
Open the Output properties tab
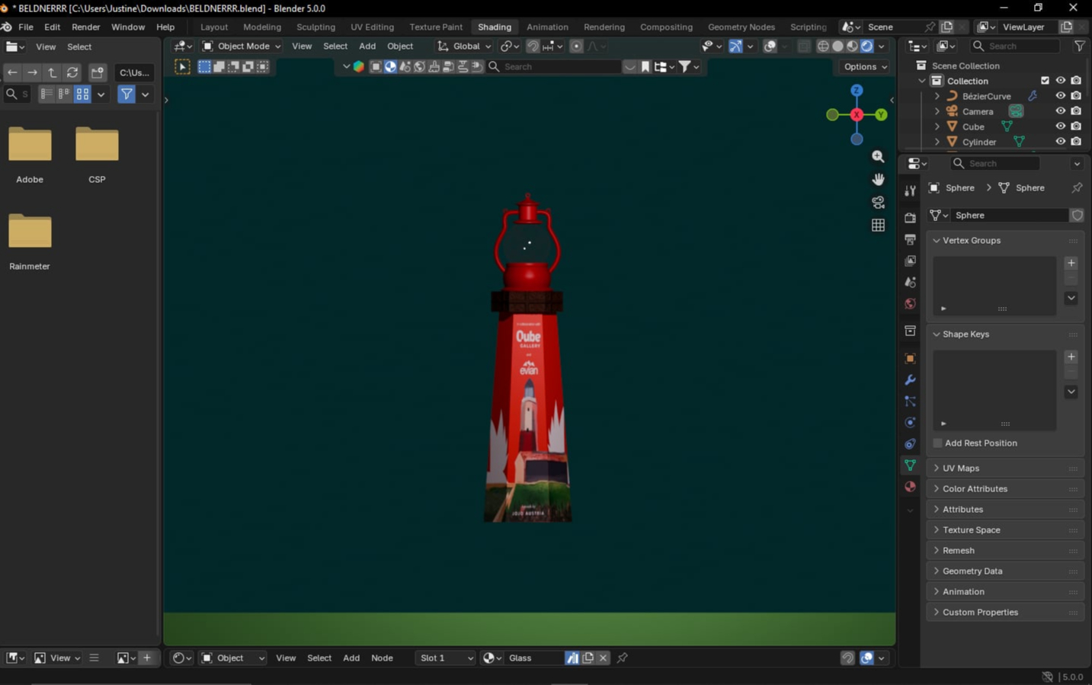pyautogui.click(x=910, y=239)
